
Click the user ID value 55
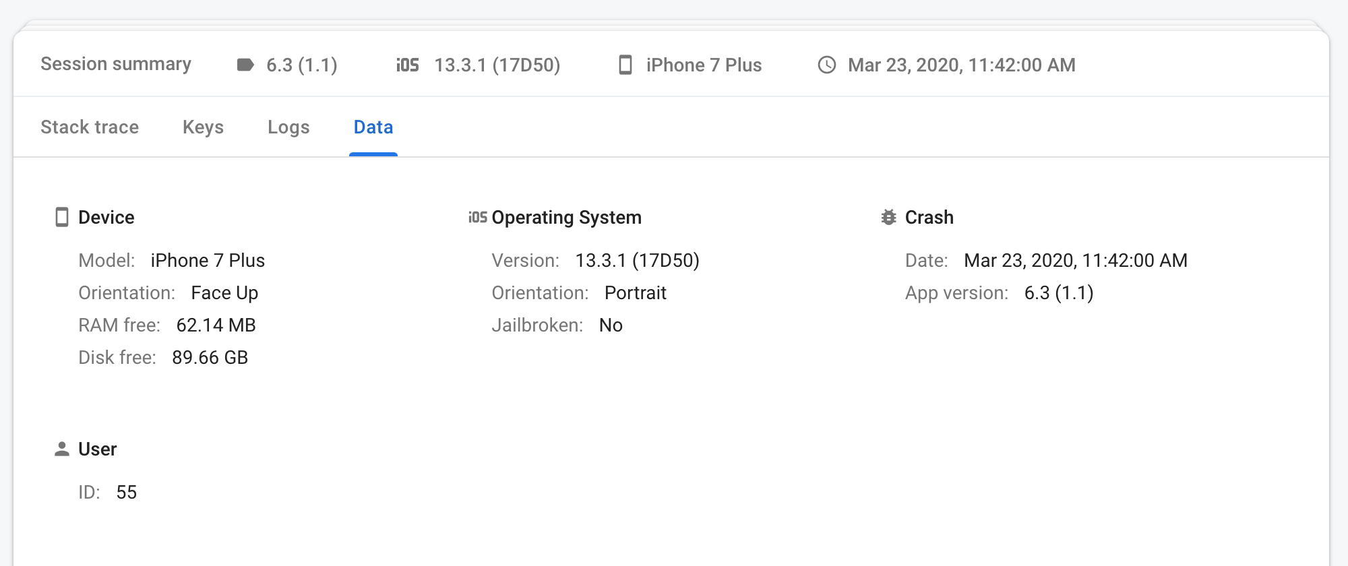(126, 492)
